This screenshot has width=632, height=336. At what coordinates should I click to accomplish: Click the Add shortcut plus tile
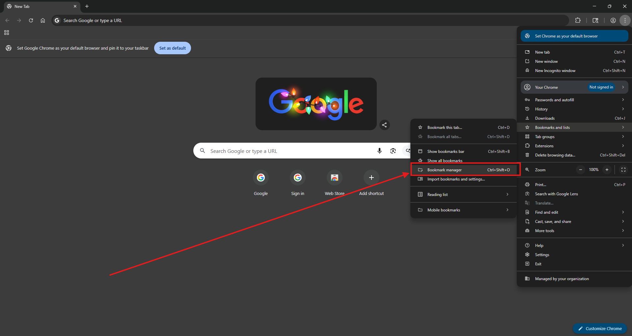click(x=371, y=183)
